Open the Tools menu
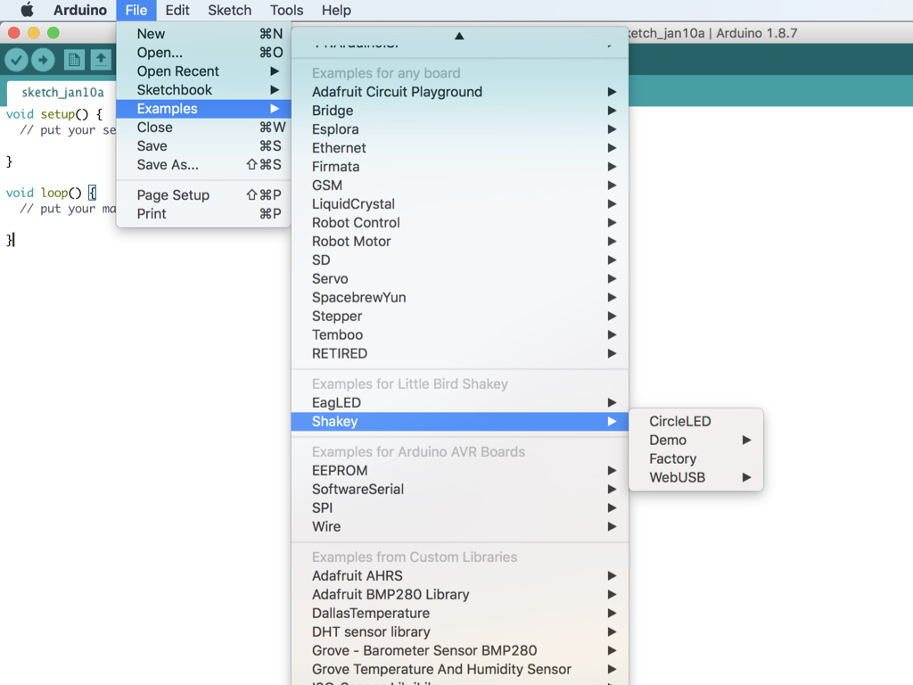Image resolution: width=913 pixels, height=685 pixels. point(286,10)
